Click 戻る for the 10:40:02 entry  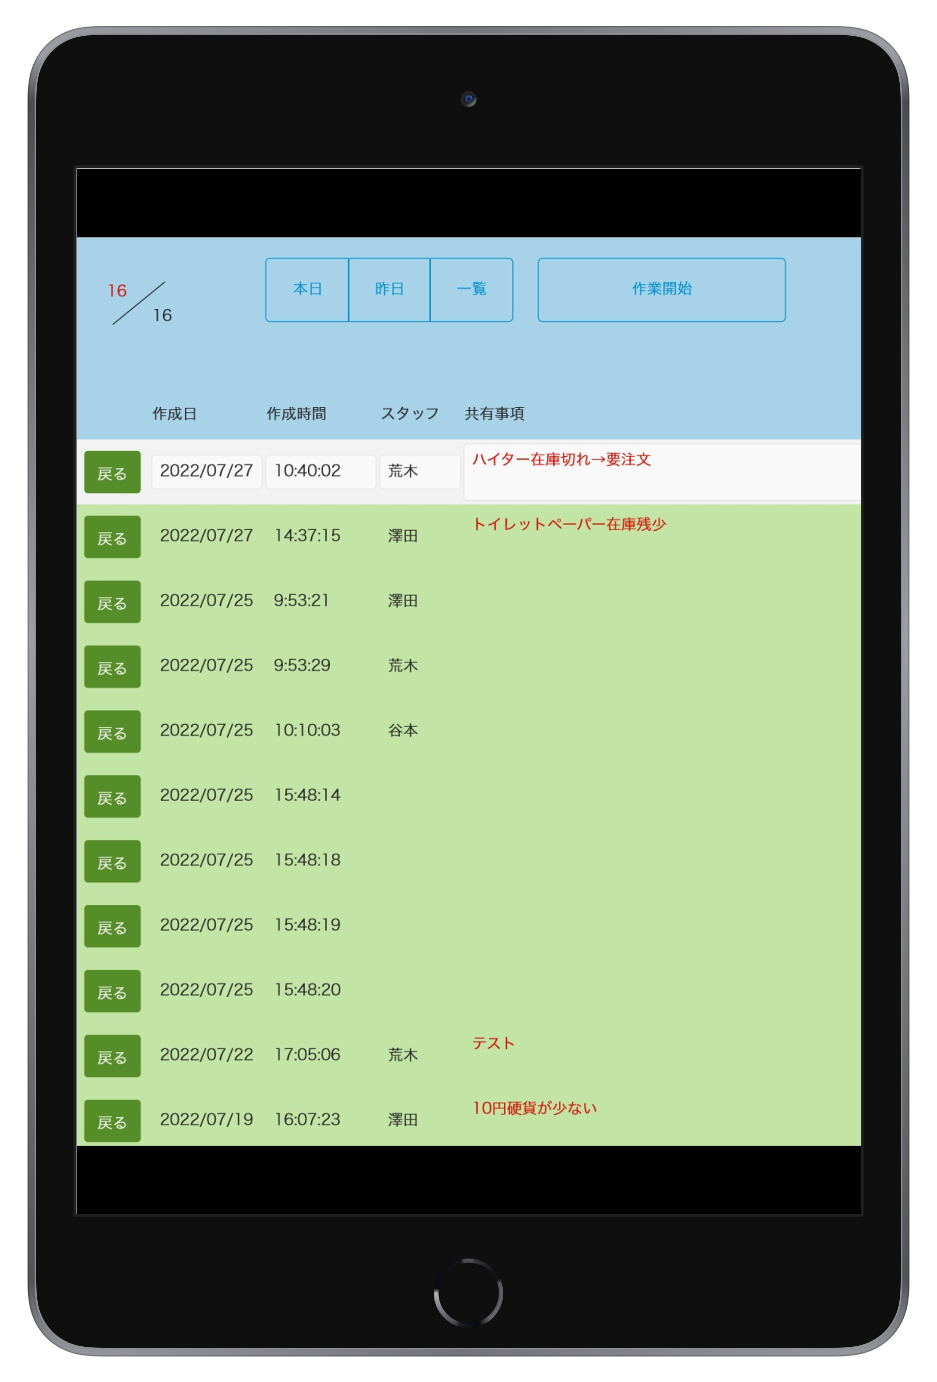pos(112,473)
